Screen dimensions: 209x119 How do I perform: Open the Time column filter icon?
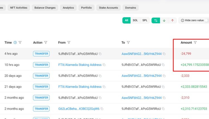(x=20, y=43)
